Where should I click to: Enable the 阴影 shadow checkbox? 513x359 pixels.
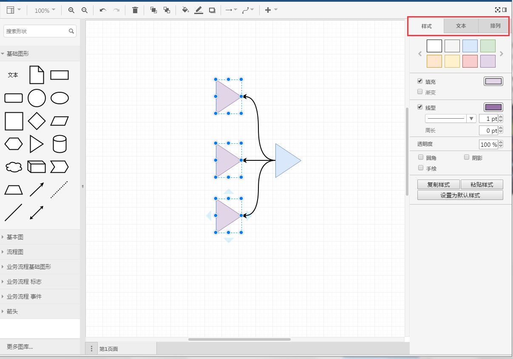467,157
